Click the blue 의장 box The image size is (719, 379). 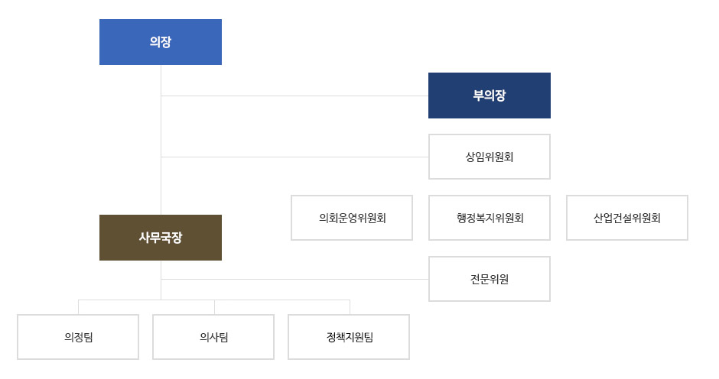point(161,42)
